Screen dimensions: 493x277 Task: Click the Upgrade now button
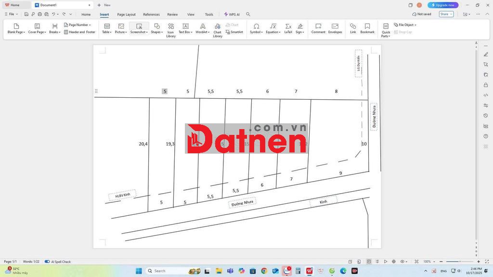[443, 5]
